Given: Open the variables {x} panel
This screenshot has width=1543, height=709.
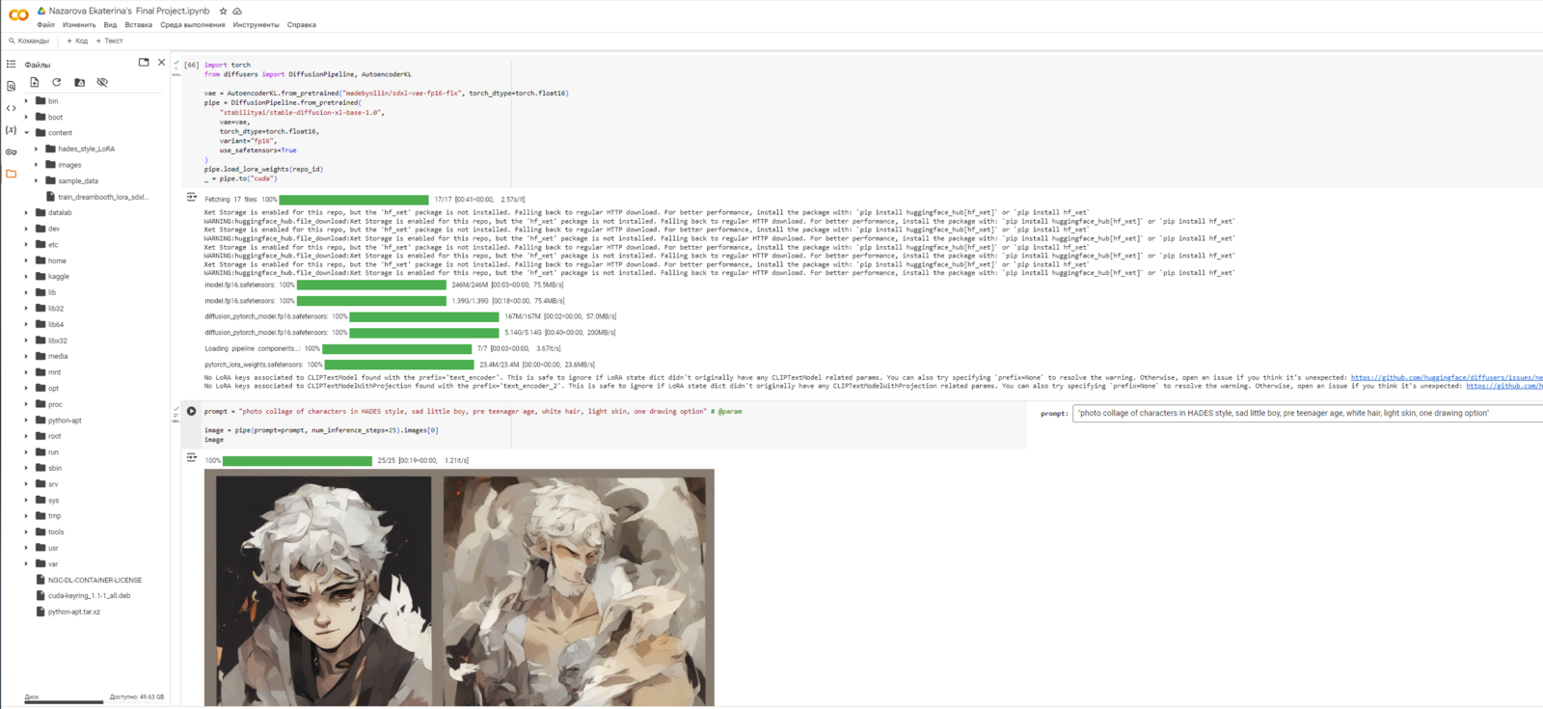Looking at the screenshot, I should point(12,129).
